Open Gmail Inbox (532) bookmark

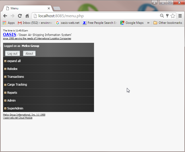[35, 23]
